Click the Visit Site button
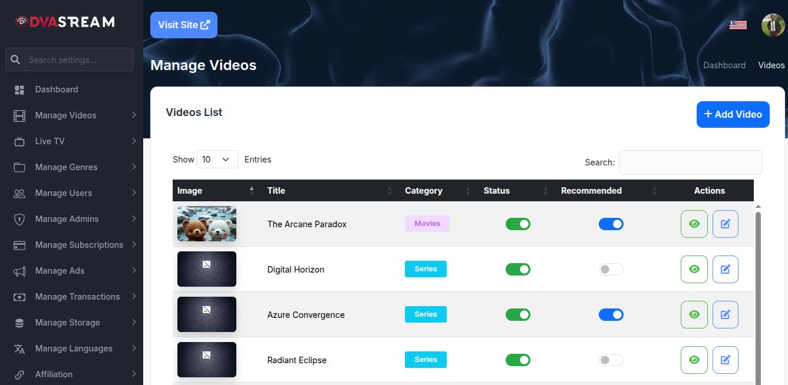The width and height of the screenshot is (788, 385). tap(184, 25)
